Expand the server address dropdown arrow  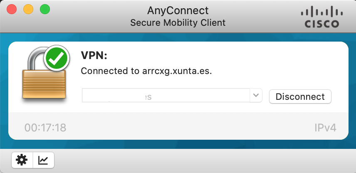[x=255, y=96]
